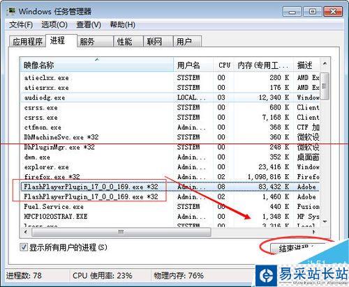Image resolution: width=349 pixels, height=287 pixels.
Task: Sort by CPU column header
Action: [224, 65]
